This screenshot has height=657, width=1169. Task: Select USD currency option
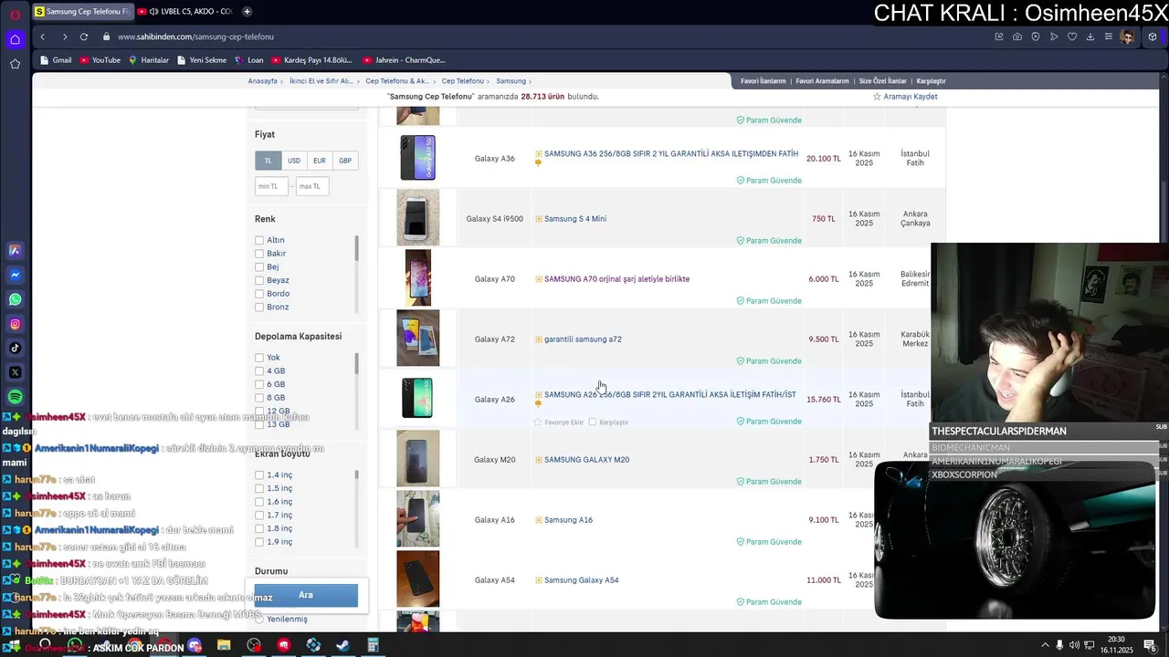[x=294, y=161]
